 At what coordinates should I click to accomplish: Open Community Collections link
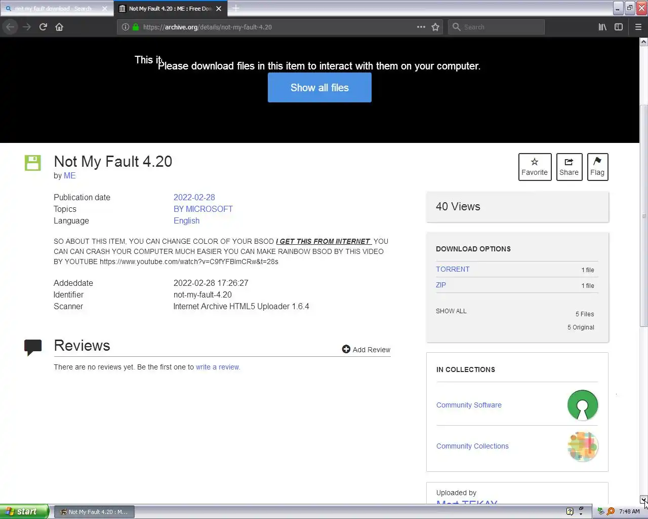point(472,446)
